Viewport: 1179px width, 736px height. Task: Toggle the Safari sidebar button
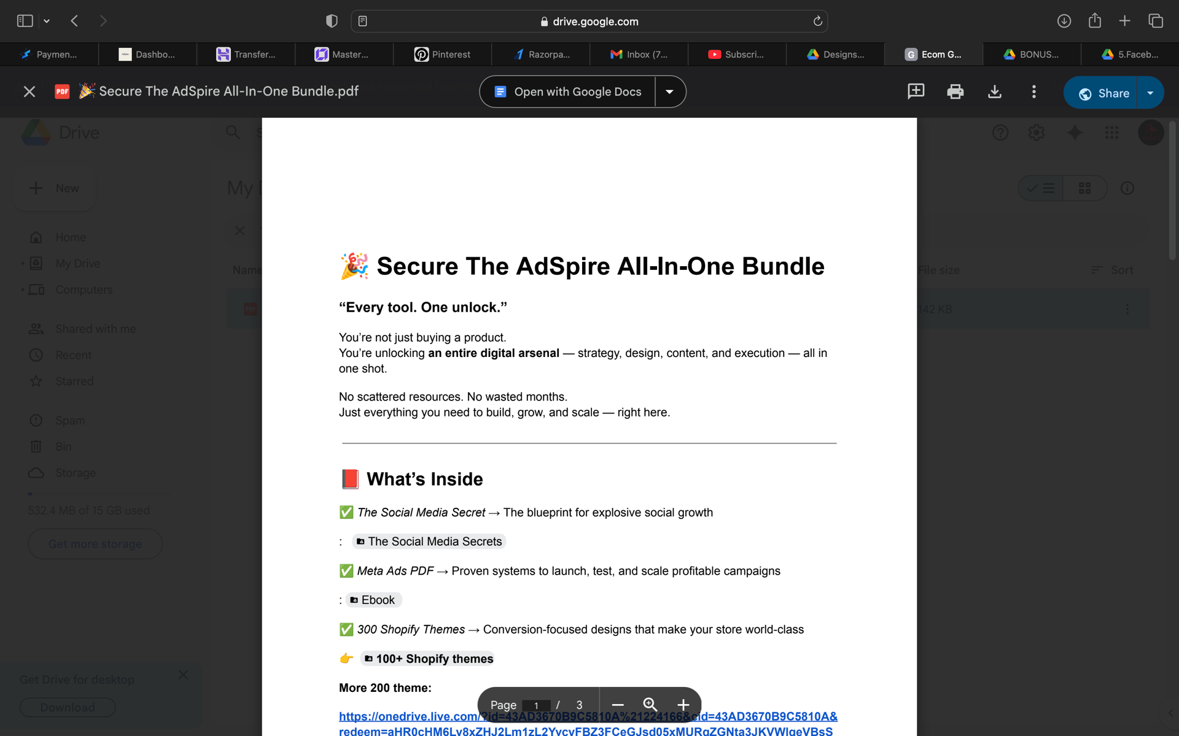point(25,21)
